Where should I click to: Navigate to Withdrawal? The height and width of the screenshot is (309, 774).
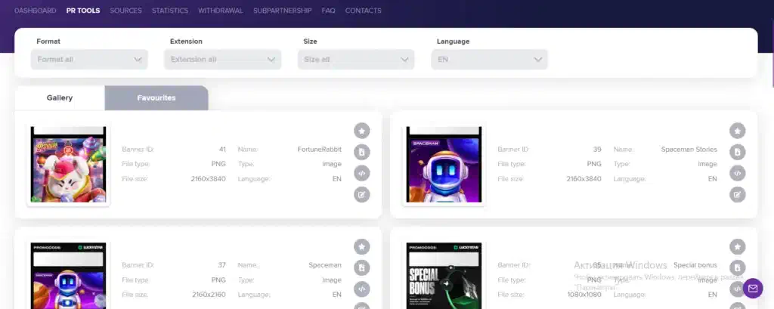[221, 11]
